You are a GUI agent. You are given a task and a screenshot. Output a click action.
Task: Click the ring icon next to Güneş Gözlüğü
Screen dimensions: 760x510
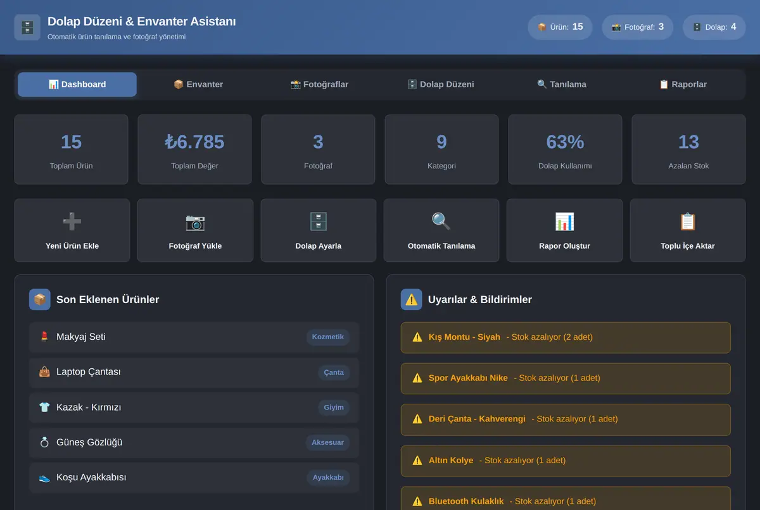pyautogui.click(x=44, y=442)
